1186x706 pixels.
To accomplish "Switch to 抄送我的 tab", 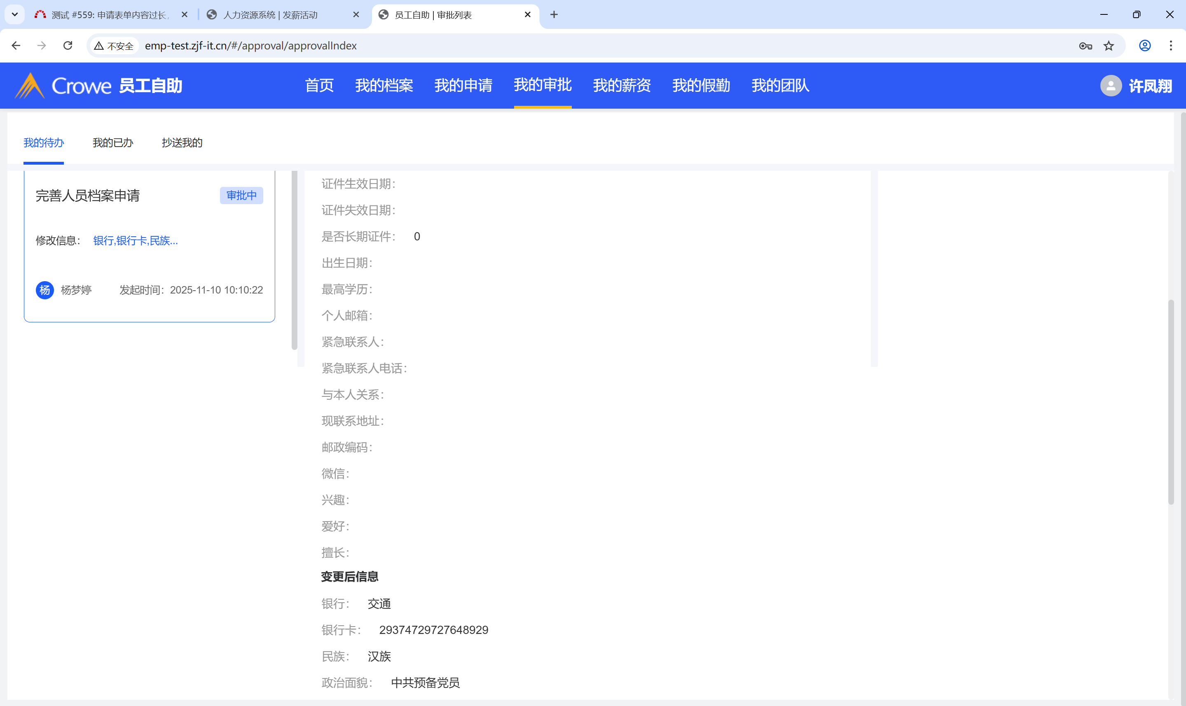I will pyautogui.click(x=182, y=143).
